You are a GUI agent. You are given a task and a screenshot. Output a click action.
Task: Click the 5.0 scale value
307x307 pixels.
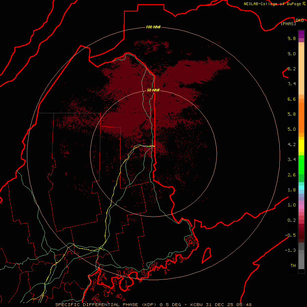coord(292,129)
